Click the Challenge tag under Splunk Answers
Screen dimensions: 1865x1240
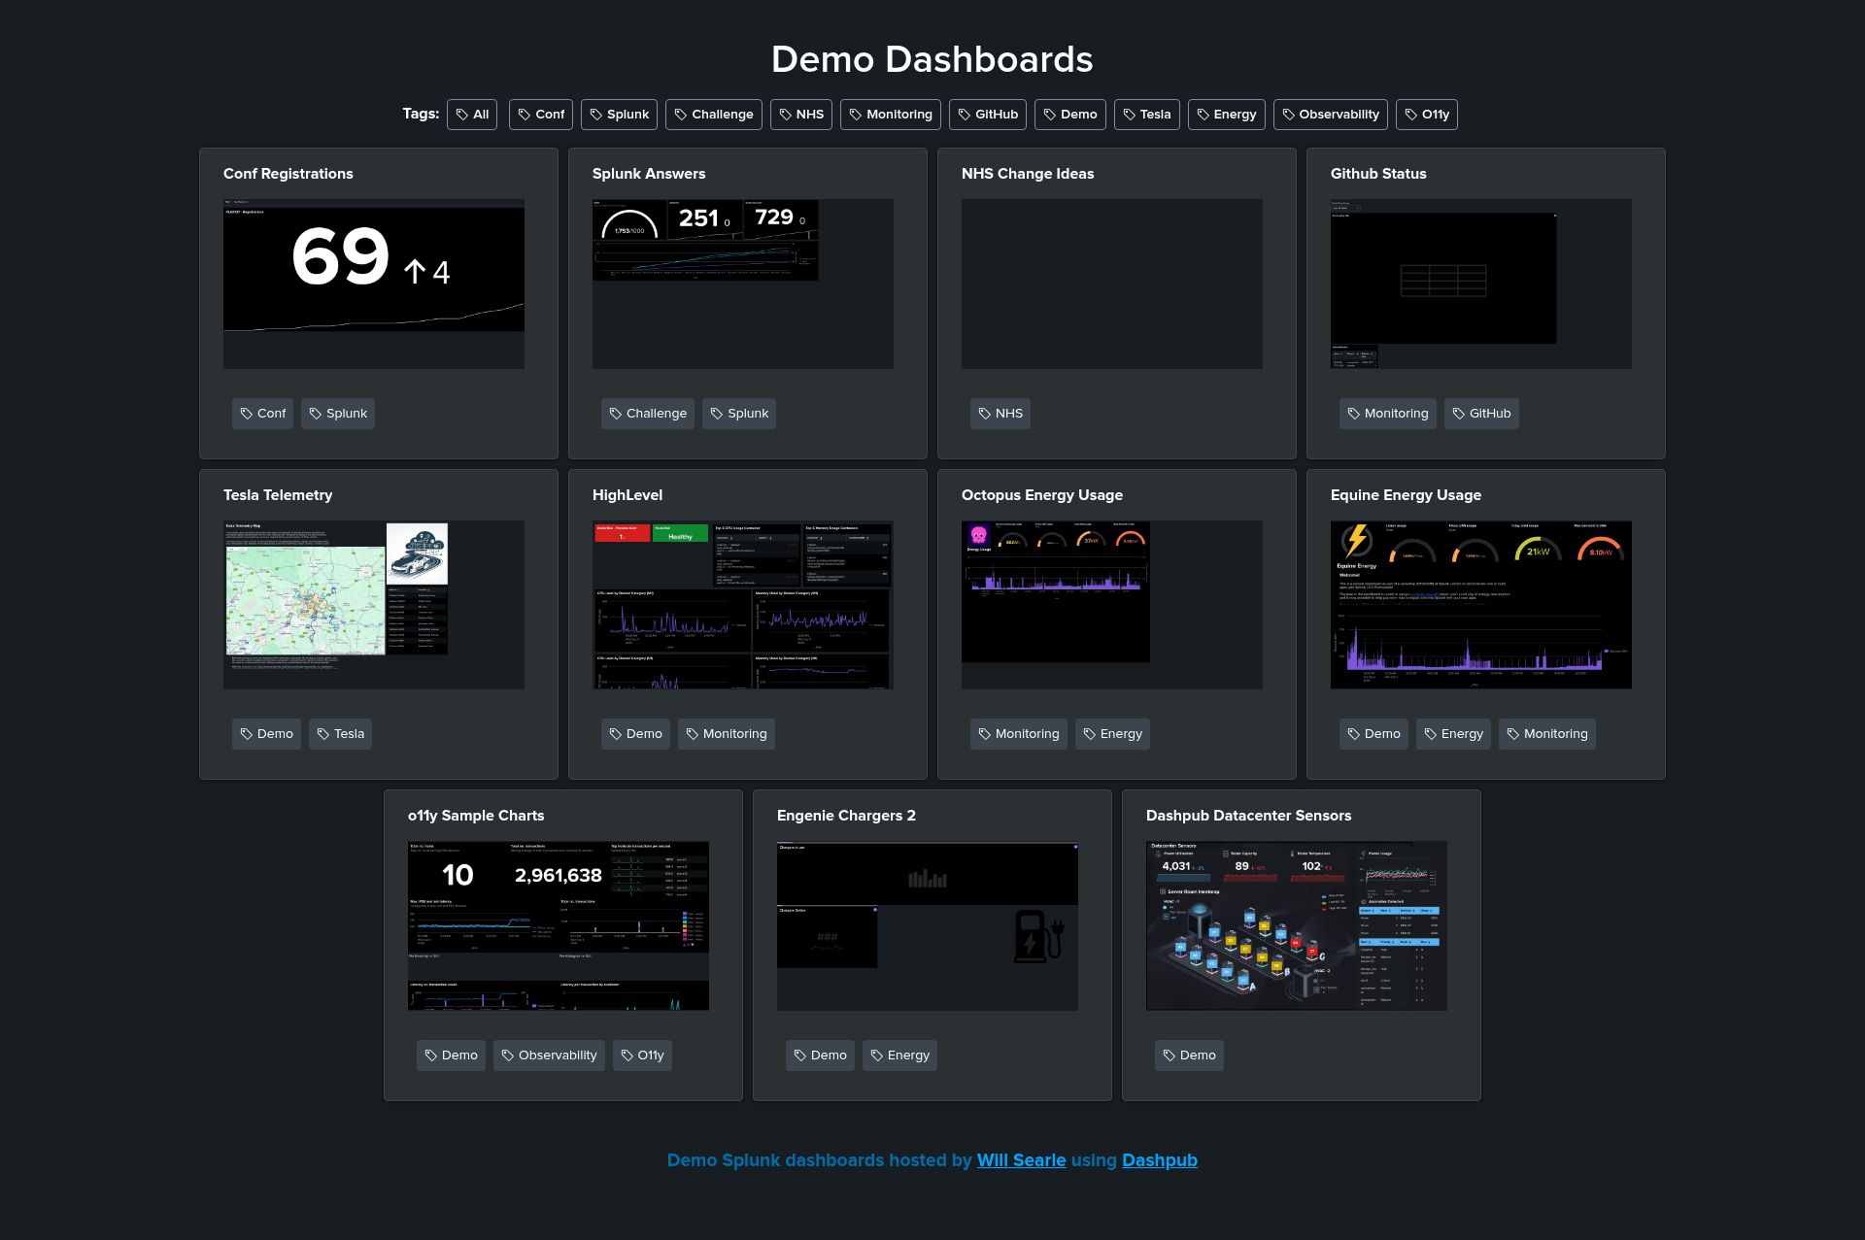(648, 413)
